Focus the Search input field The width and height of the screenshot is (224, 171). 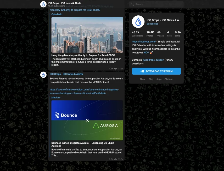pos(156,4)
